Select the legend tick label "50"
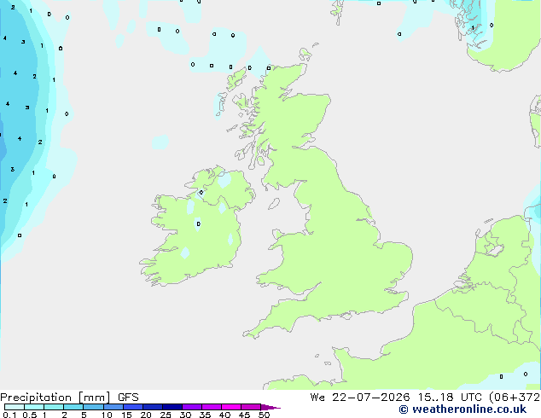Screen dimensions: 541x418 264,415
